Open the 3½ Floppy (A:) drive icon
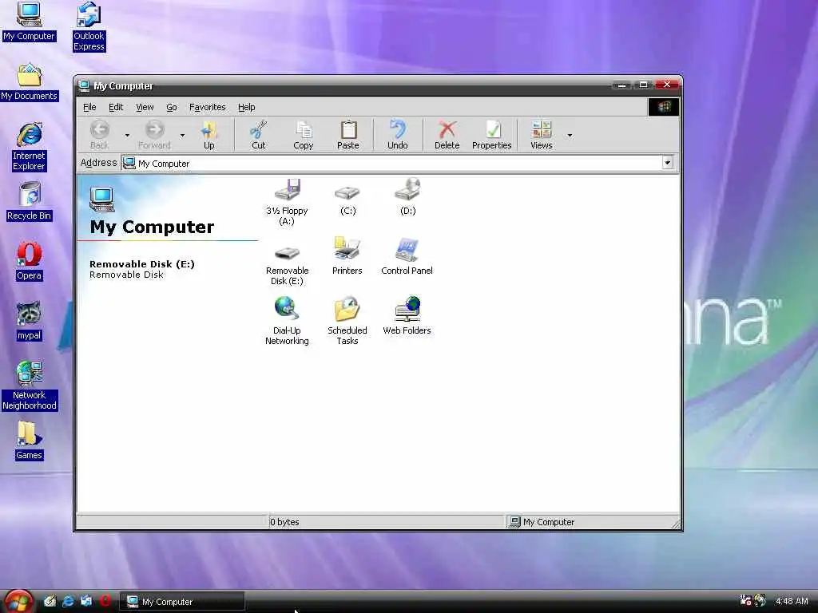This screenshot has height=613, width=818. coord(287,191)
